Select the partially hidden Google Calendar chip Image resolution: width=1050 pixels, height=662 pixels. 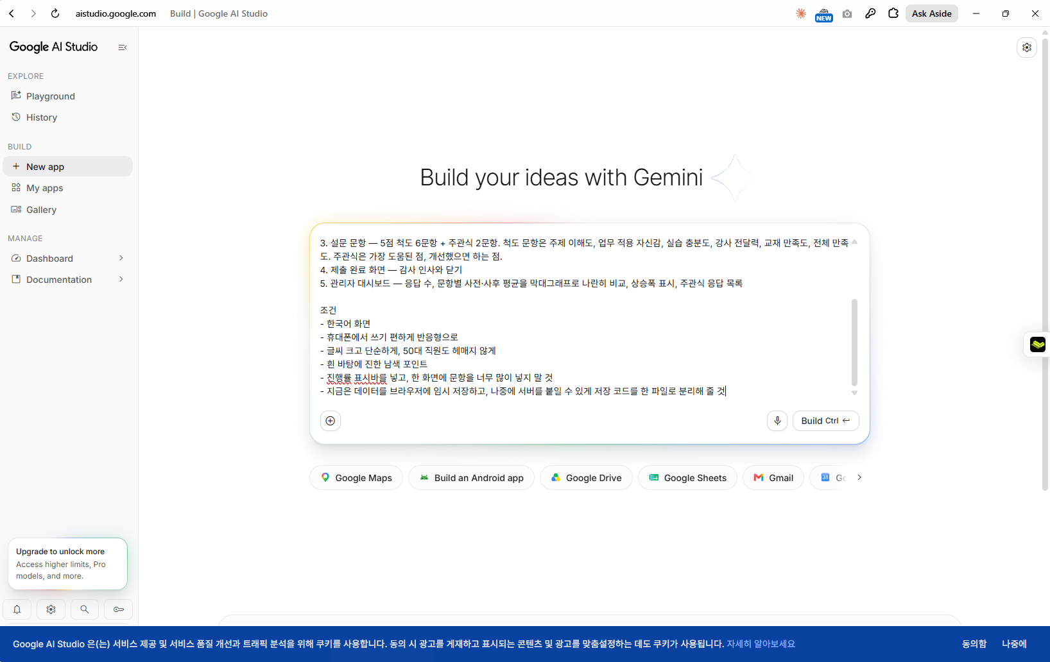829,478
